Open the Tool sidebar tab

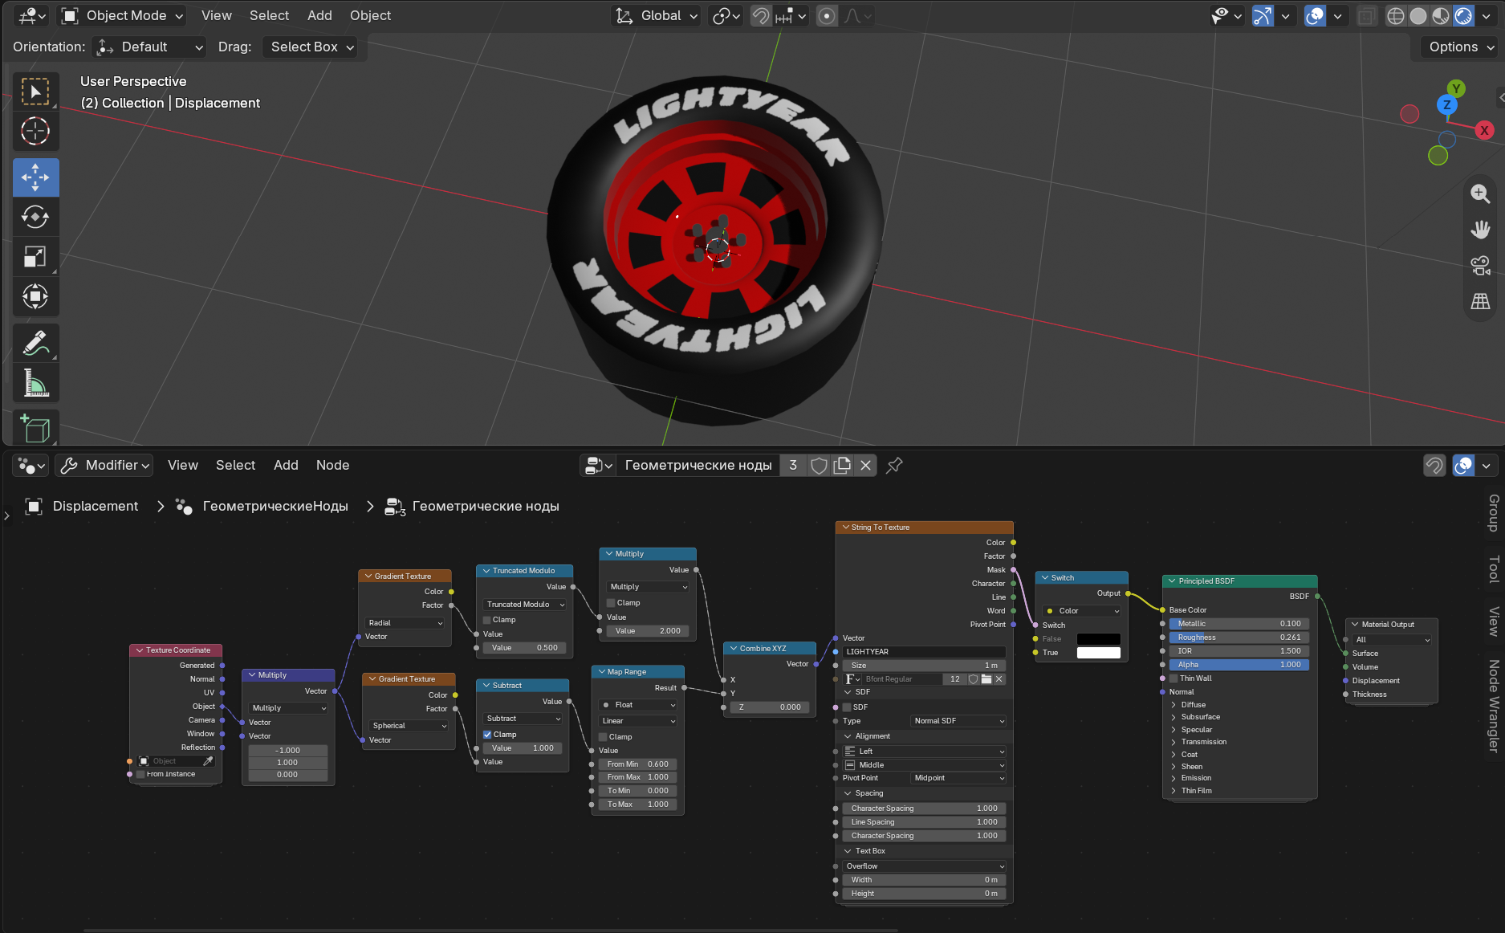pos(1494,569)
